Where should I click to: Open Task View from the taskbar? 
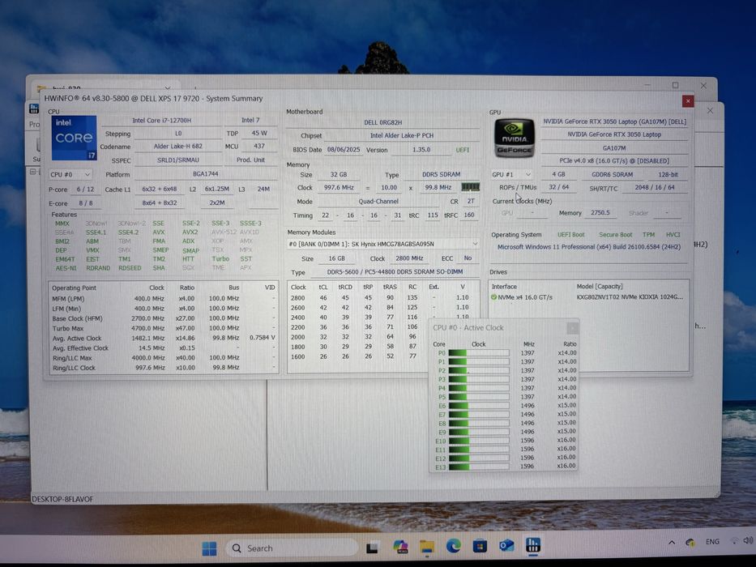pos(372,548)
